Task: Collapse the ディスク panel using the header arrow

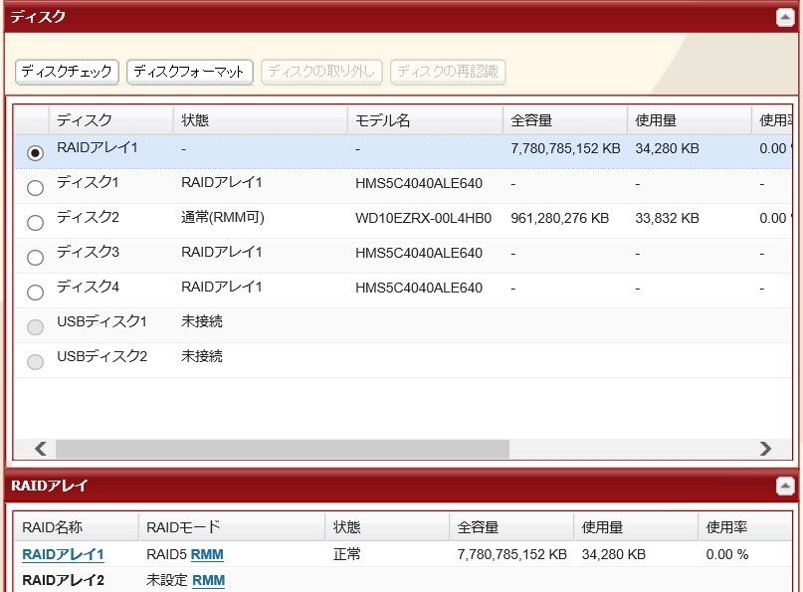Action: (784, 17)
